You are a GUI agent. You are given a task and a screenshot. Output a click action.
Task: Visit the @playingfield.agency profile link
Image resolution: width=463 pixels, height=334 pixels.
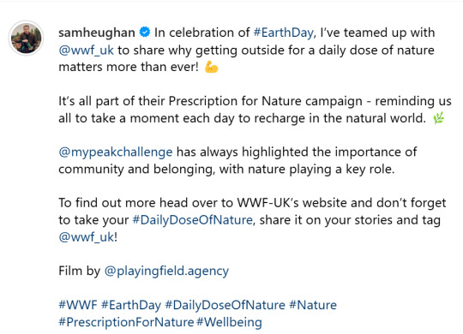[166, 271]
